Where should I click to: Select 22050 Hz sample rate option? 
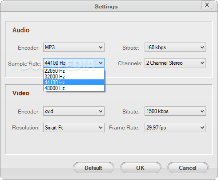[x=74, y=71]
